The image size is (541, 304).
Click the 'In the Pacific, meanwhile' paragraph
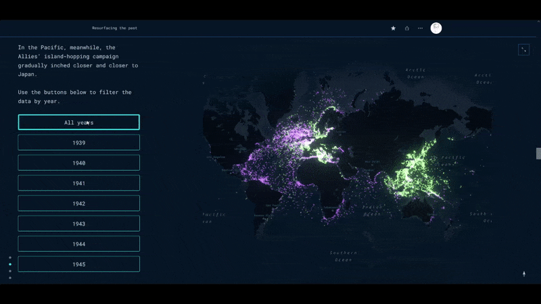click(x=78, y=61)
